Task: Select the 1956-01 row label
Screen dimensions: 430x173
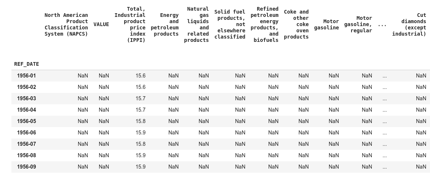Action: 27,76
